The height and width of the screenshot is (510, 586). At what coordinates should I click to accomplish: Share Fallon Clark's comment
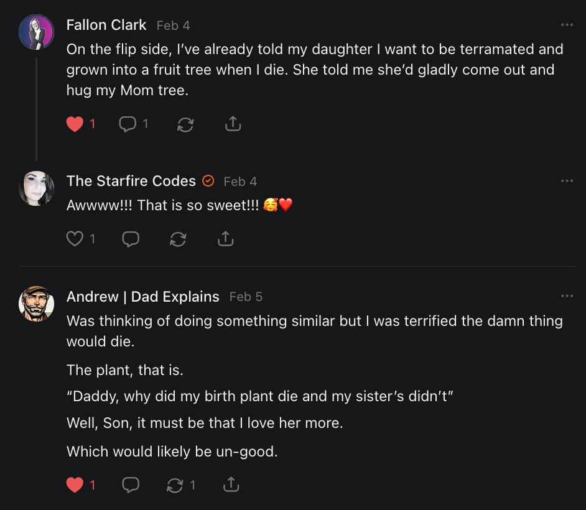(x=232, y=124)
